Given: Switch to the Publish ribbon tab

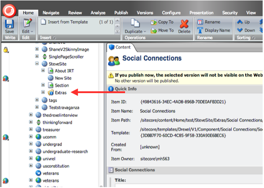Looking at the screenshot, I should pyautogui.click(x=121, y=13).
